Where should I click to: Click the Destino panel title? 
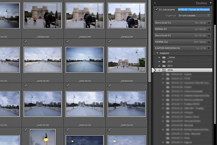coord(201,3)
